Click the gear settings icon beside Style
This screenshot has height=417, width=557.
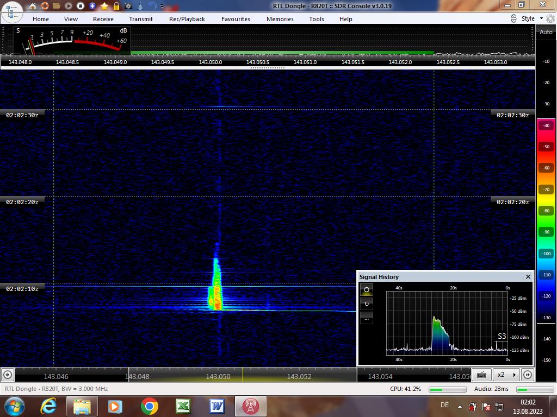tap(550, 18)
